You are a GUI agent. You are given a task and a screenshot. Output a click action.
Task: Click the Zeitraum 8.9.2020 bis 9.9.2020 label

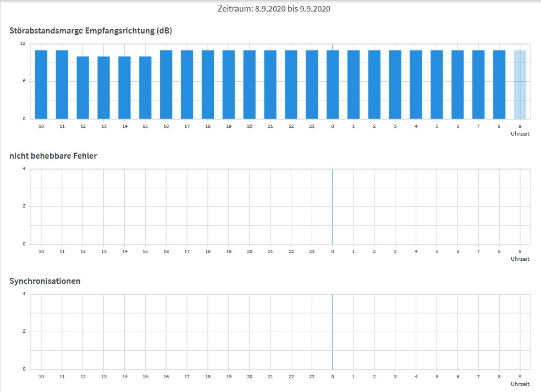273,9
